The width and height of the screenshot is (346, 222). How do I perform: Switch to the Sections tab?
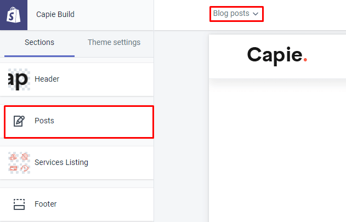(39, 42)
